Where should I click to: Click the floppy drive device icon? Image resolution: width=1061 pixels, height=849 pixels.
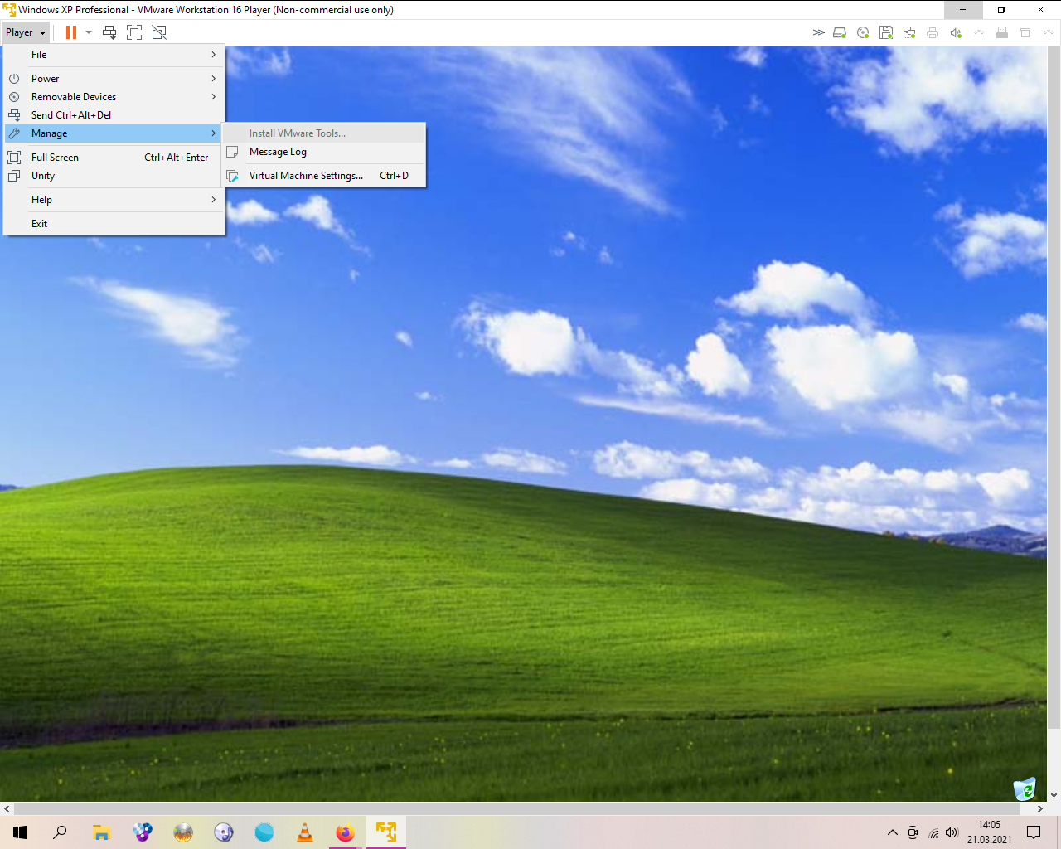pos(886,32)
